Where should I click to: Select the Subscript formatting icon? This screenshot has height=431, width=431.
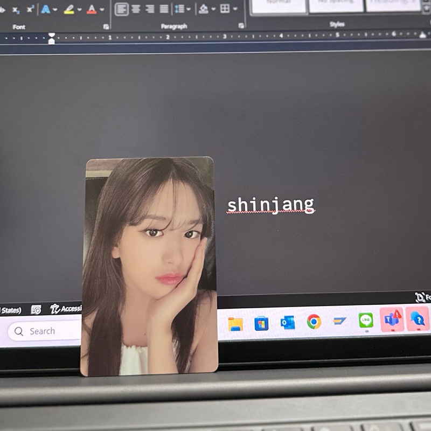tap(15, 10)
